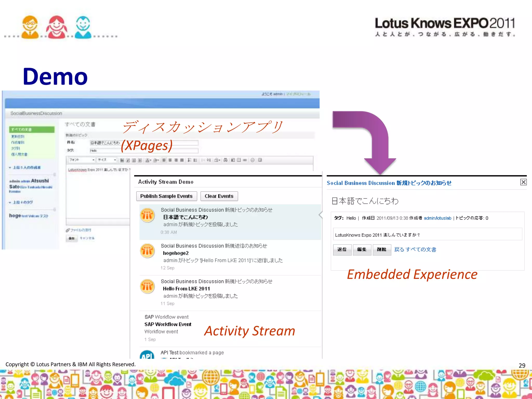Follow the admin/lotuslab author link
Image resolution: width=532 pixels, height=399 pixels.
coord(437,218)
